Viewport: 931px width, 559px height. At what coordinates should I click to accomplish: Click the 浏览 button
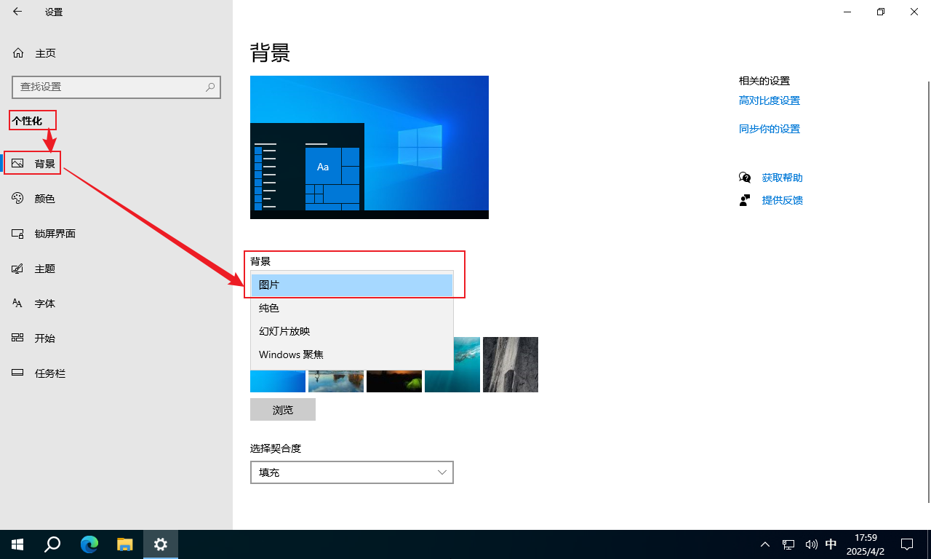(283, 410)
